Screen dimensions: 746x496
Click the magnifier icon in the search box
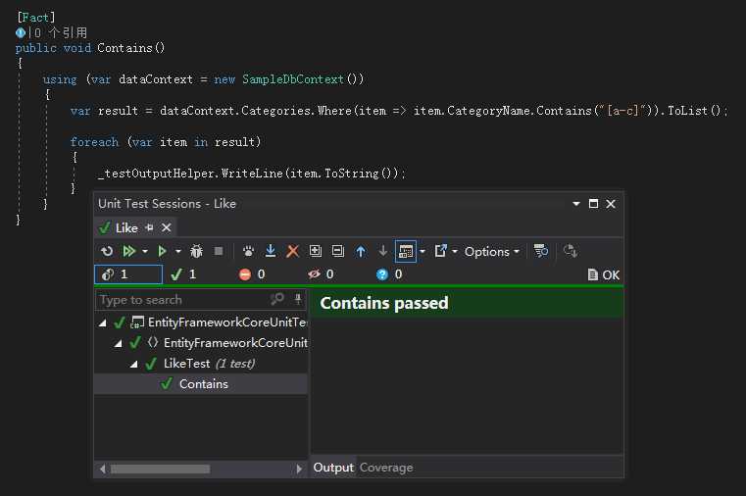(276, 299)
